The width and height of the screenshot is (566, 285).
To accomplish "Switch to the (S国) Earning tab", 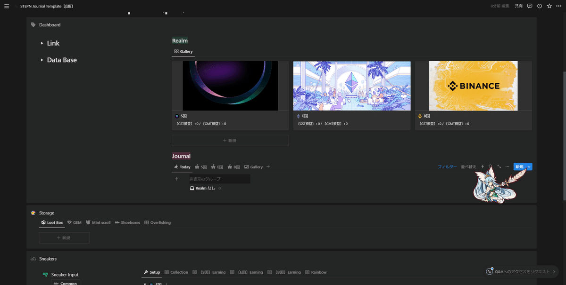I will click(x=209, y=272).
